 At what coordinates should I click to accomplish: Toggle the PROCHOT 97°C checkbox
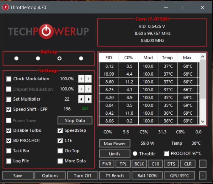tap(166, 154)
